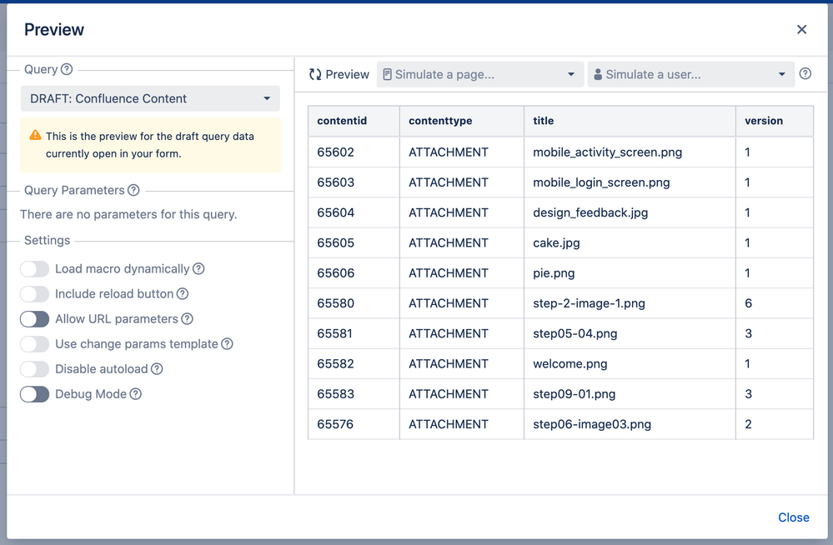833x545 pixels.
Task: Select the mobile_activity_screen.png cell
Action: tap(630, 152)
